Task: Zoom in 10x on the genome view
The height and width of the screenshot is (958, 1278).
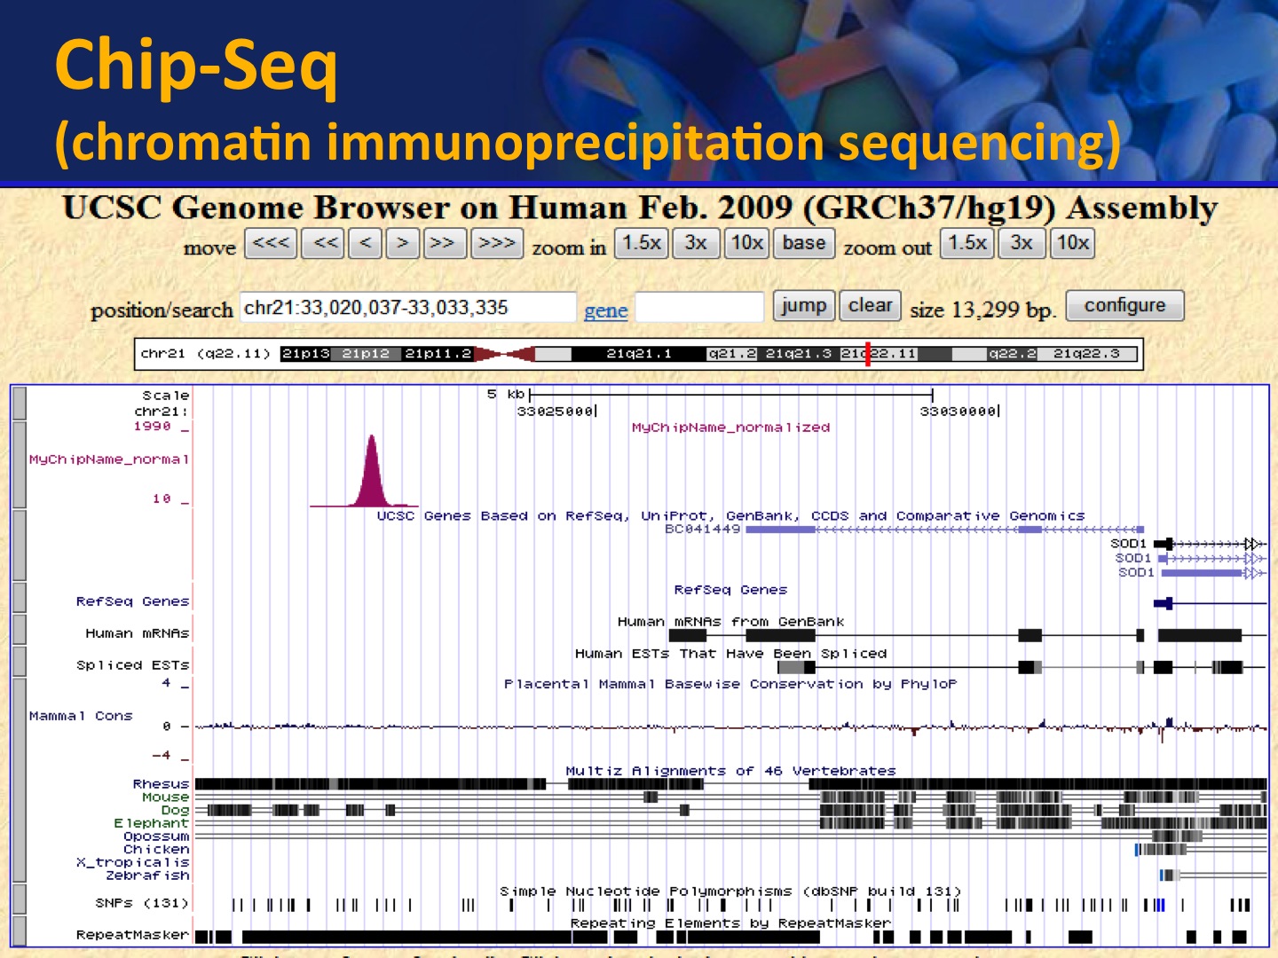Action: pos(746,243)
